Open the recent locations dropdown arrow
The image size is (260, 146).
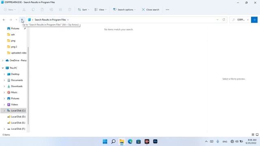(16, 20)
